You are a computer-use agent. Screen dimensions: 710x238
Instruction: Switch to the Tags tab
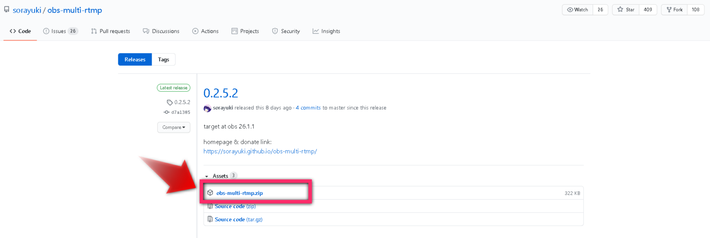click(163, 60)
